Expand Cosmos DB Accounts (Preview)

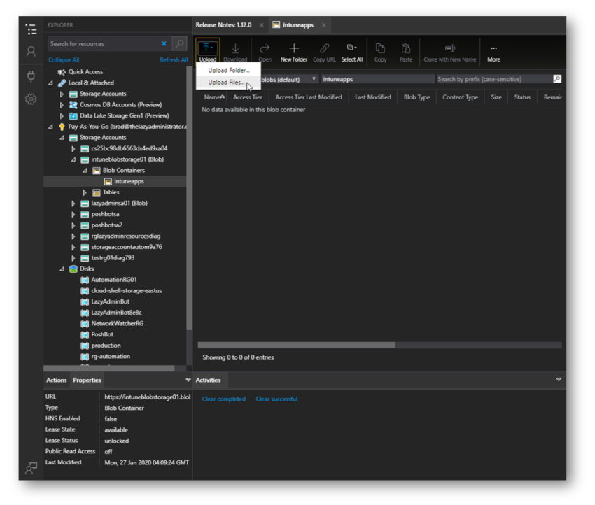[x=62, y=105]
